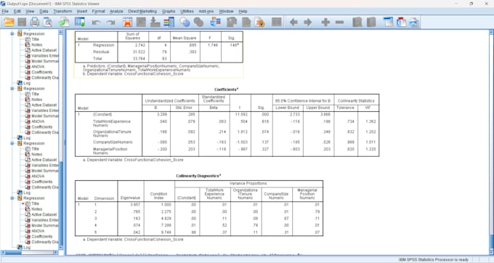Click the Tolerance column header
Image resolution: width=494 pixels, height=263 pixels.
click(x=345, y=108)
